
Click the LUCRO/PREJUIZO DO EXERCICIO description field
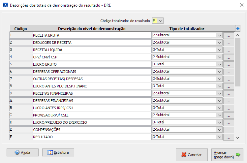coord(92,122)
